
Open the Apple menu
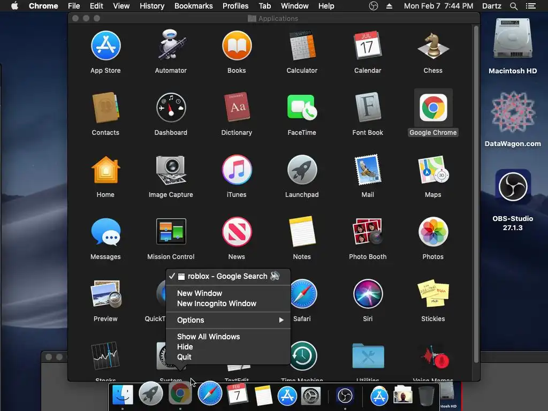(x=14, y=6)
